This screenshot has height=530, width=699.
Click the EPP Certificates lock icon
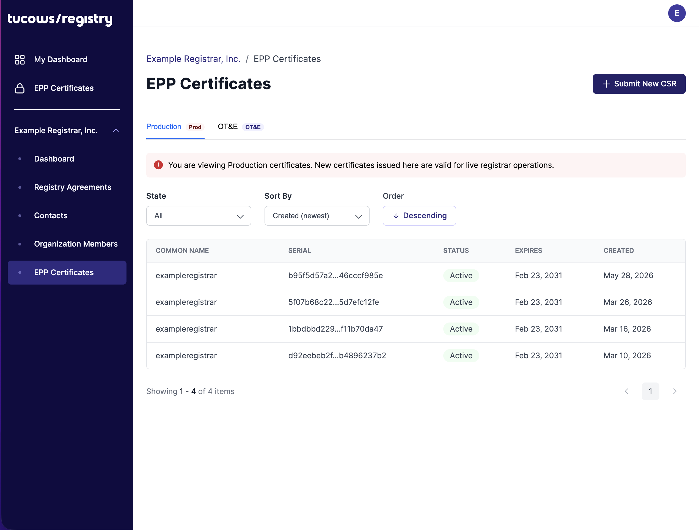point(20,88)
